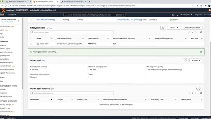This screenshot has width=211, height=119.
Task: Expand the Services menu
Action: (12, 15)
